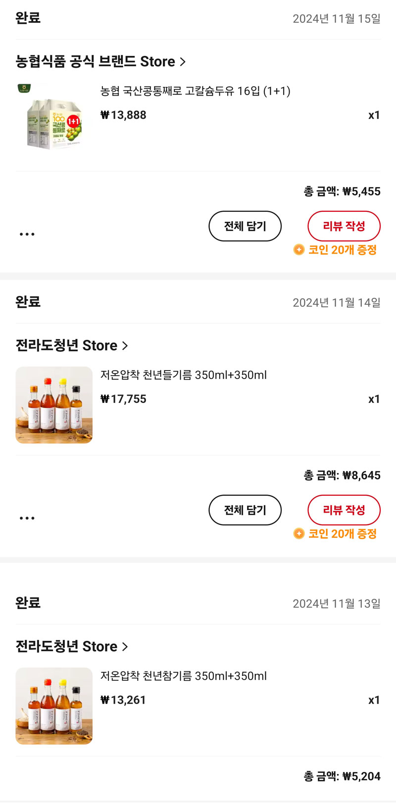Open the 전라도청년 Store arrow for the November 14 order
The width and height of the screenshot is (396, 809).
tap(125, 346)
